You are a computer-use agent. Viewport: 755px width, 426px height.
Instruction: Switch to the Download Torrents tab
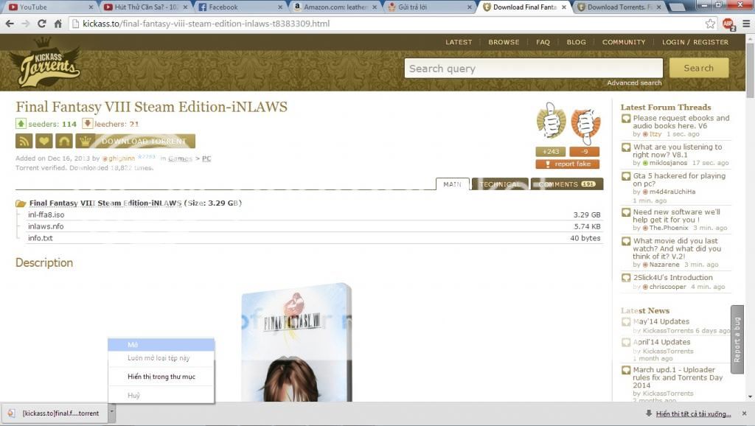point(619,7)
